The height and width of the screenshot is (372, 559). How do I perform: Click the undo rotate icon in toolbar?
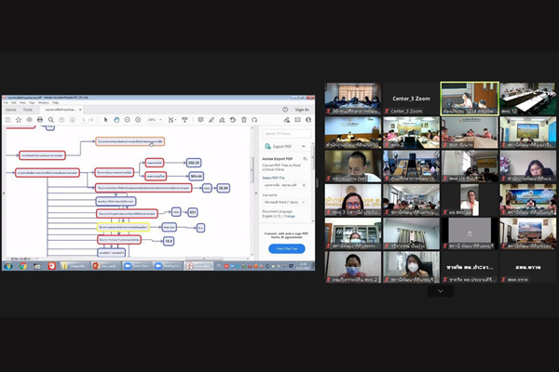(x=254, y=120)
